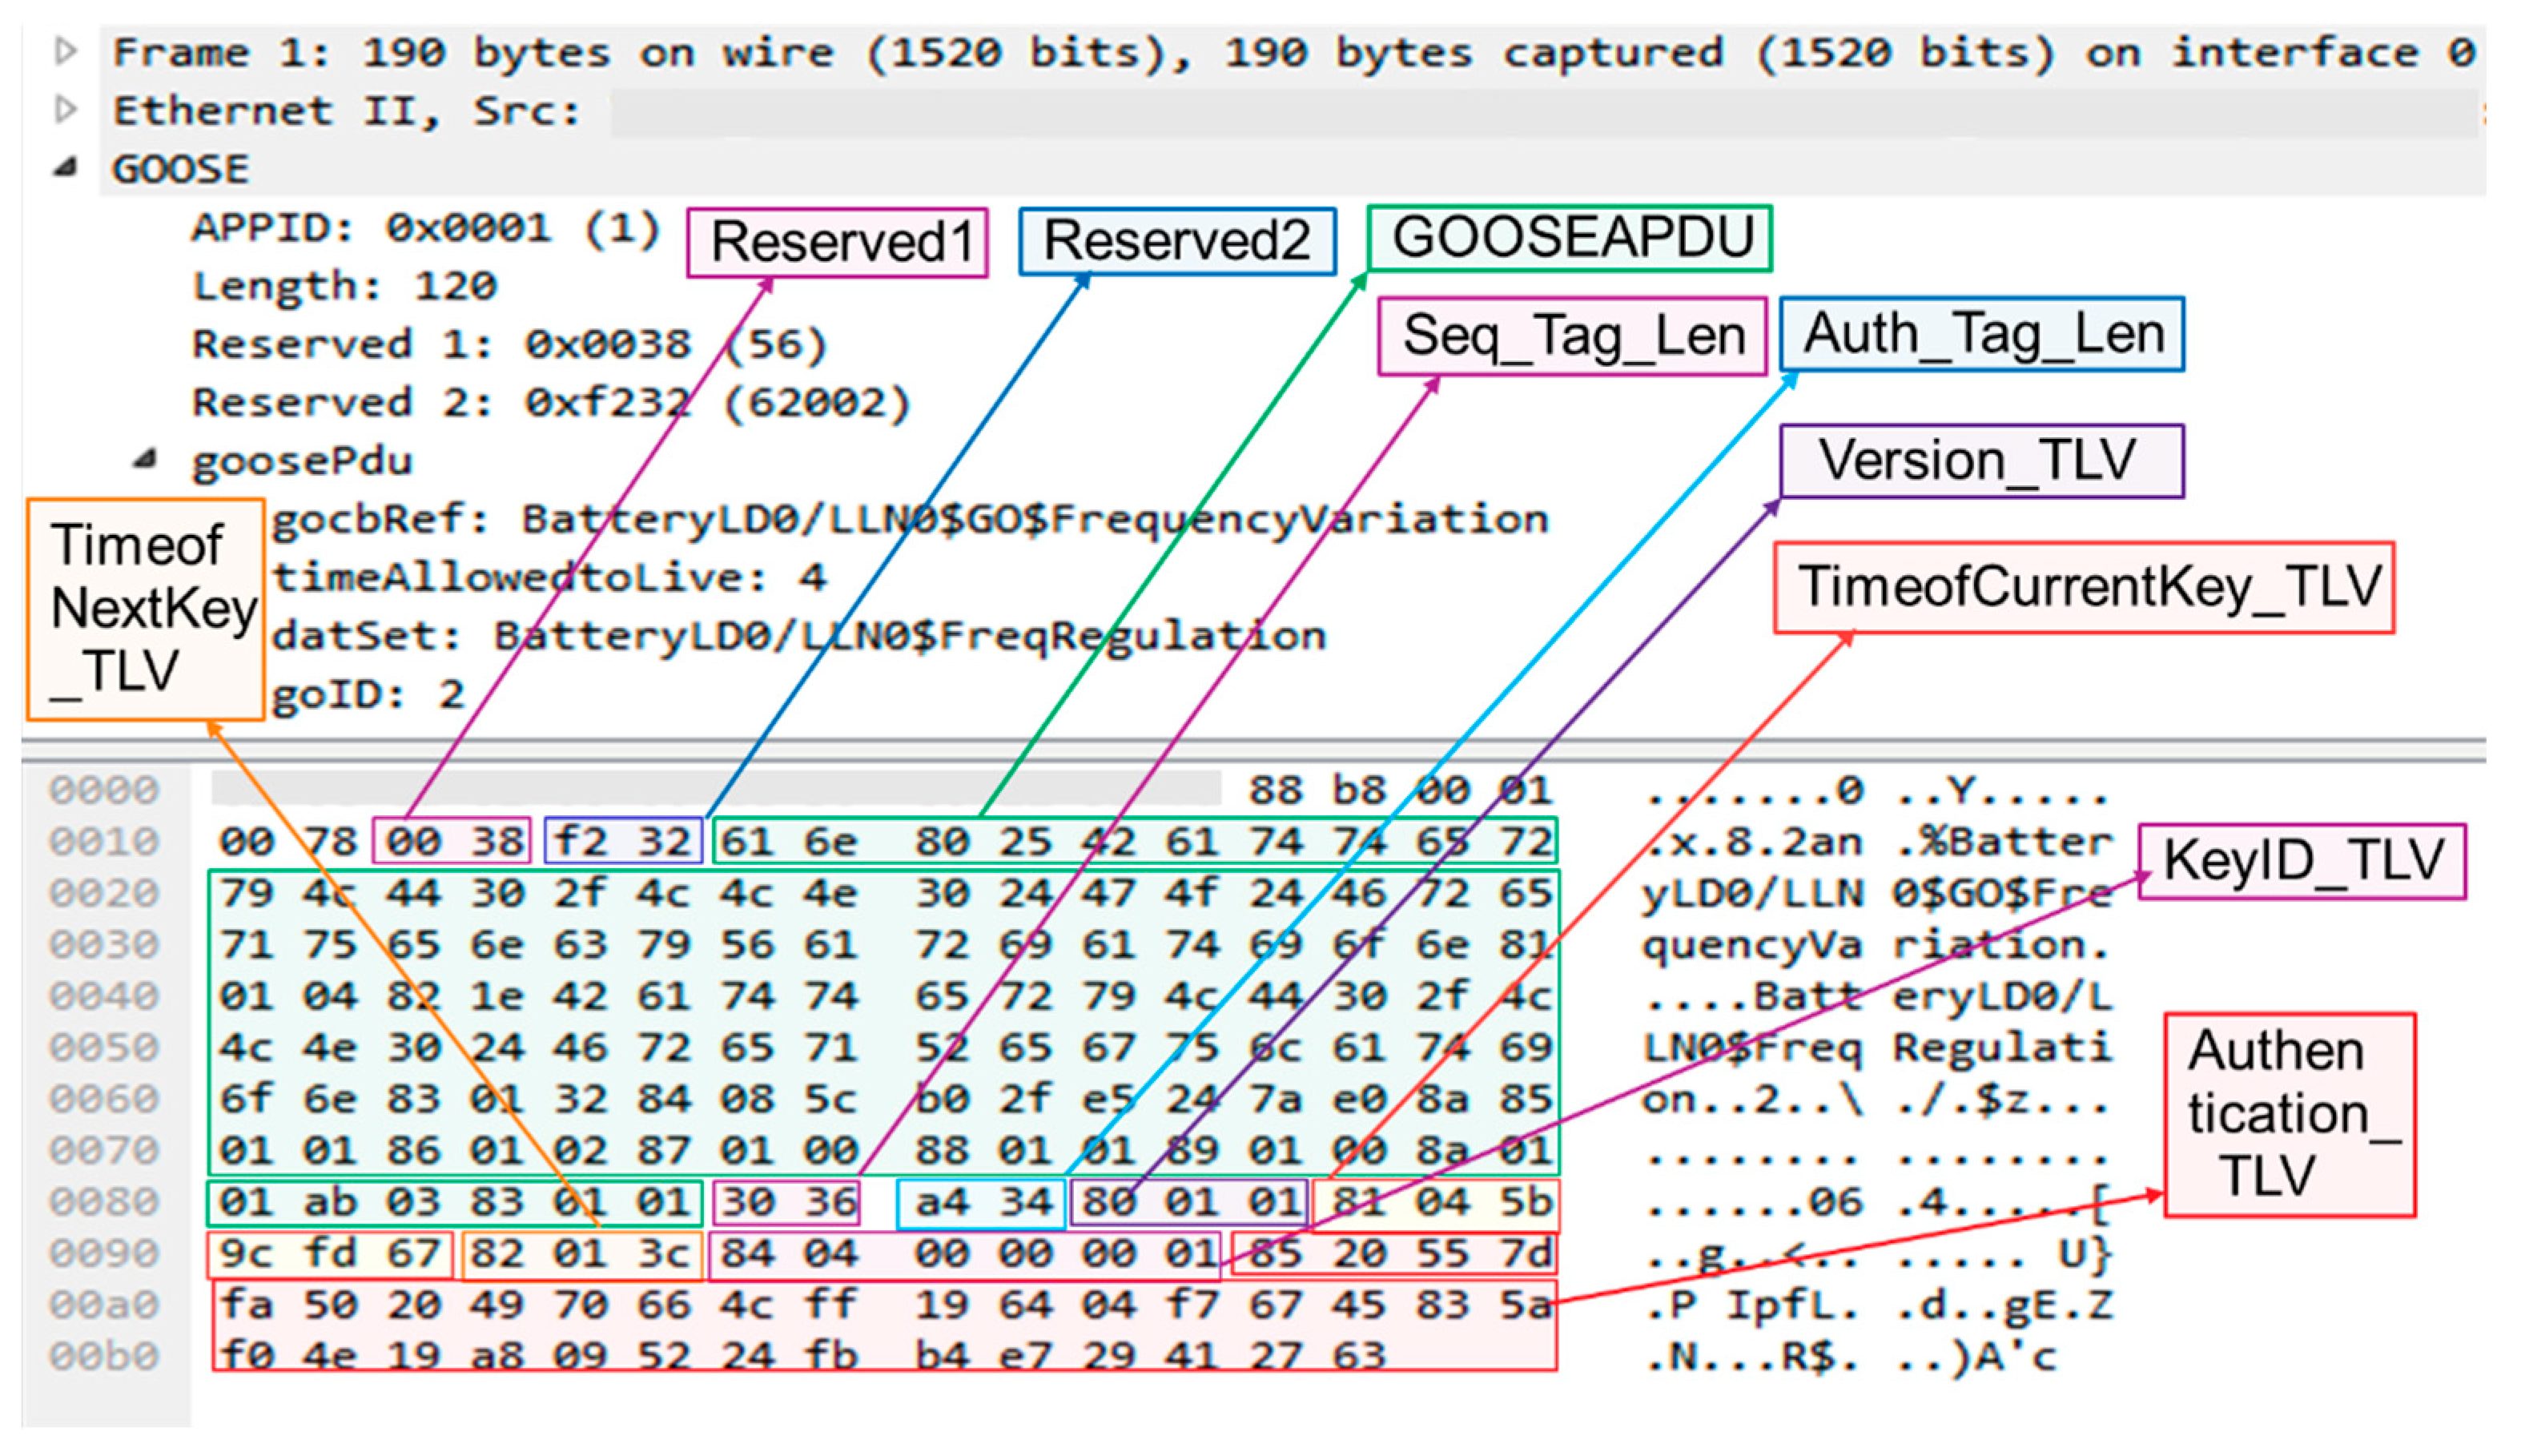
Task: Expand the Frame 1 tree row
Action: [x=66, y=50]
